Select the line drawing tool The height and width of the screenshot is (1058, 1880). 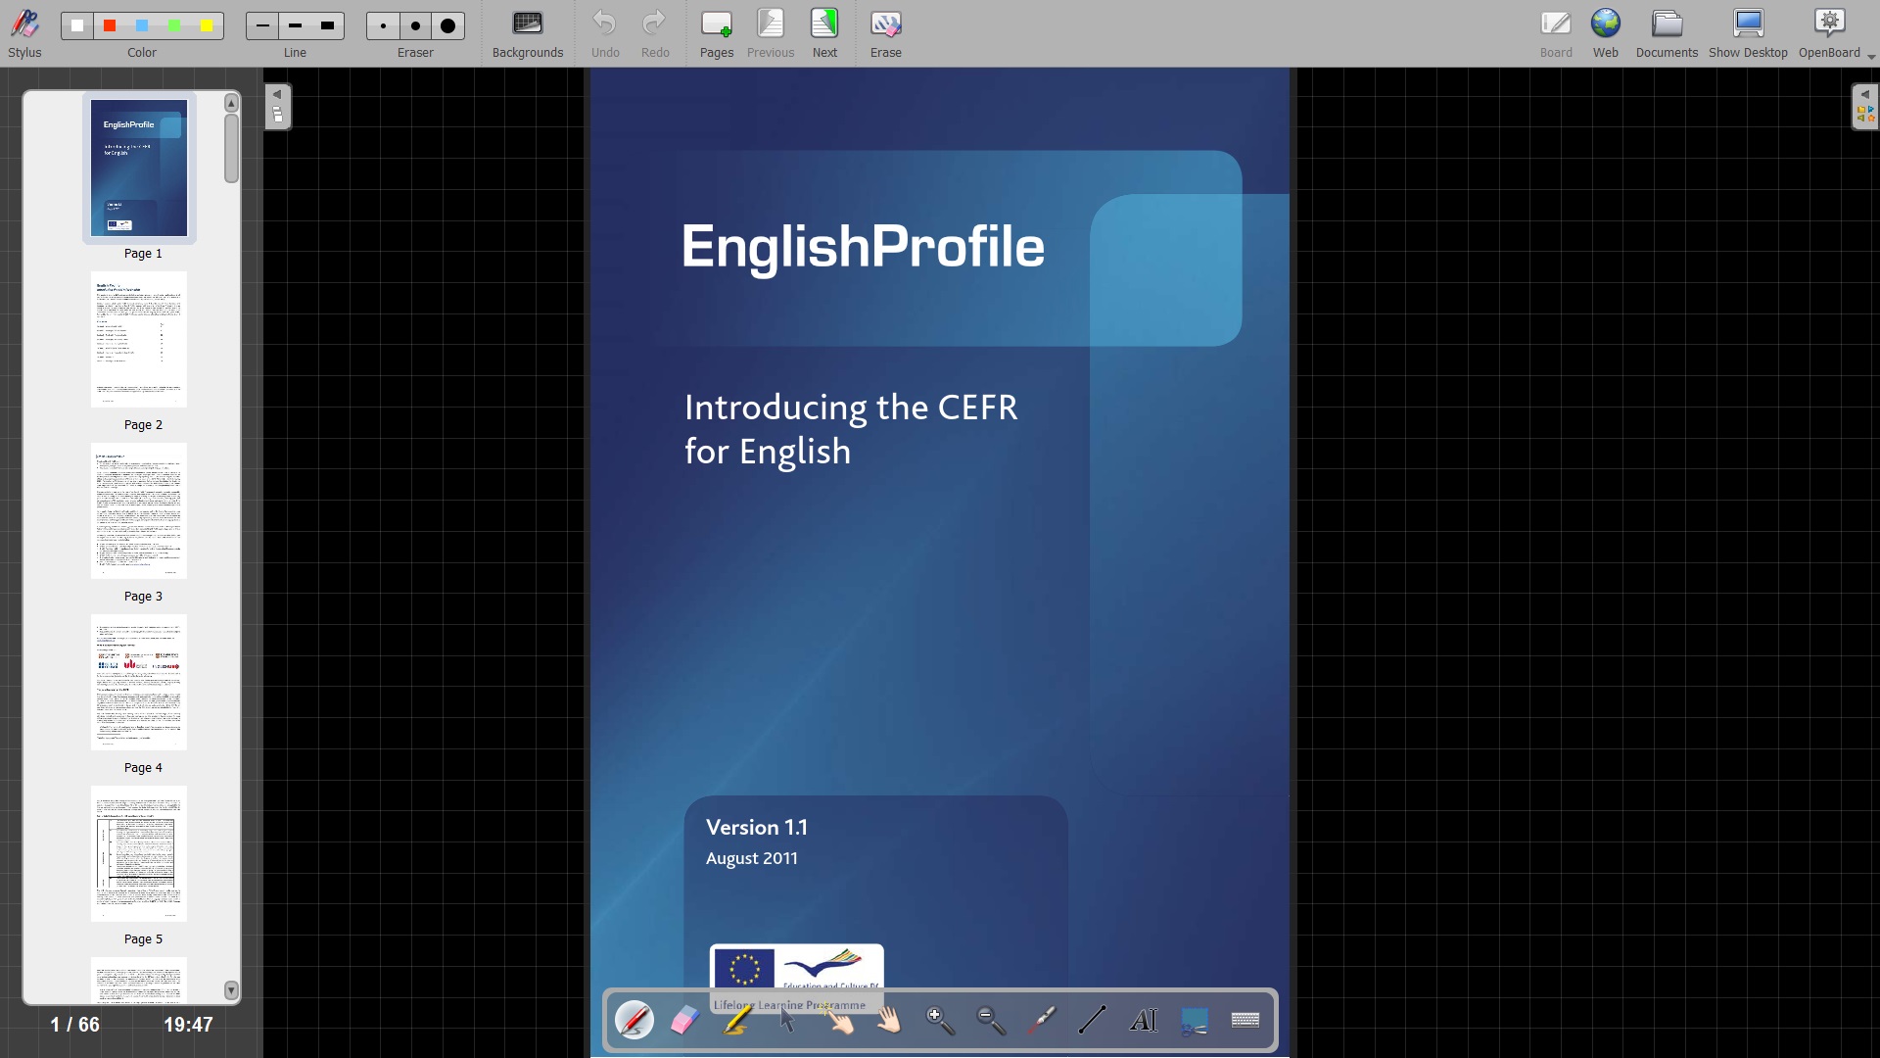pyautogui.click(x=1093, y=1021)
